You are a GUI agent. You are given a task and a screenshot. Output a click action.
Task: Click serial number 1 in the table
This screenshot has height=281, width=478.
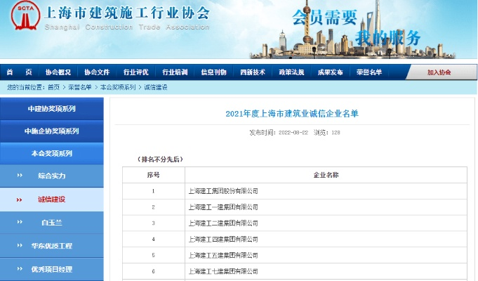[x=153, y=191]
